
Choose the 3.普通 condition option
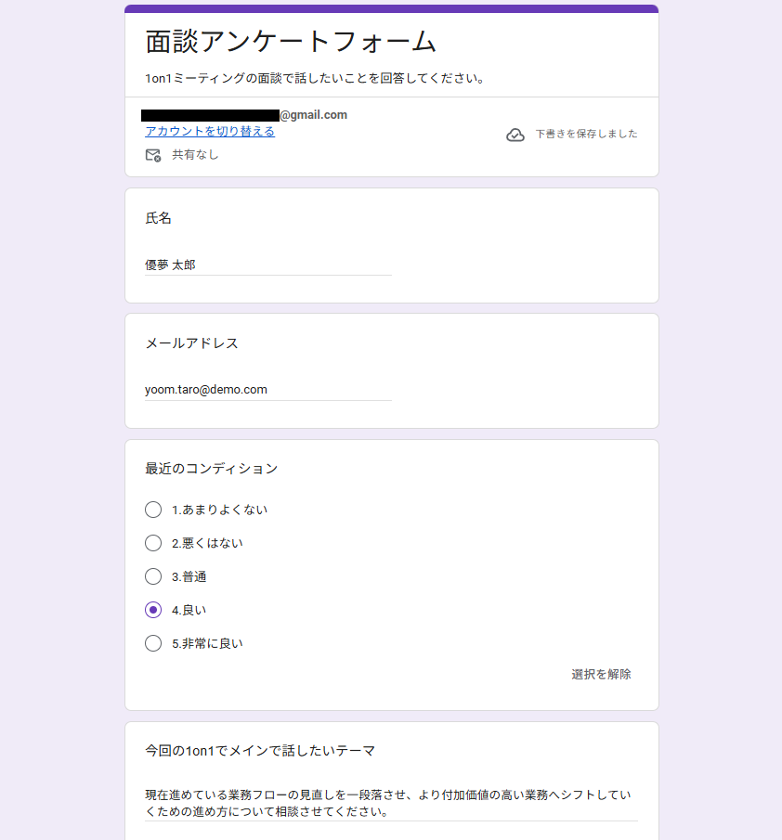coord(153,576)
